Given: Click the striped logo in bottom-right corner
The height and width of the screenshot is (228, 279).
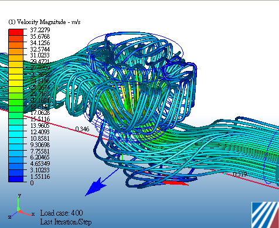Looking at the screenshot, I should point(266,215).
